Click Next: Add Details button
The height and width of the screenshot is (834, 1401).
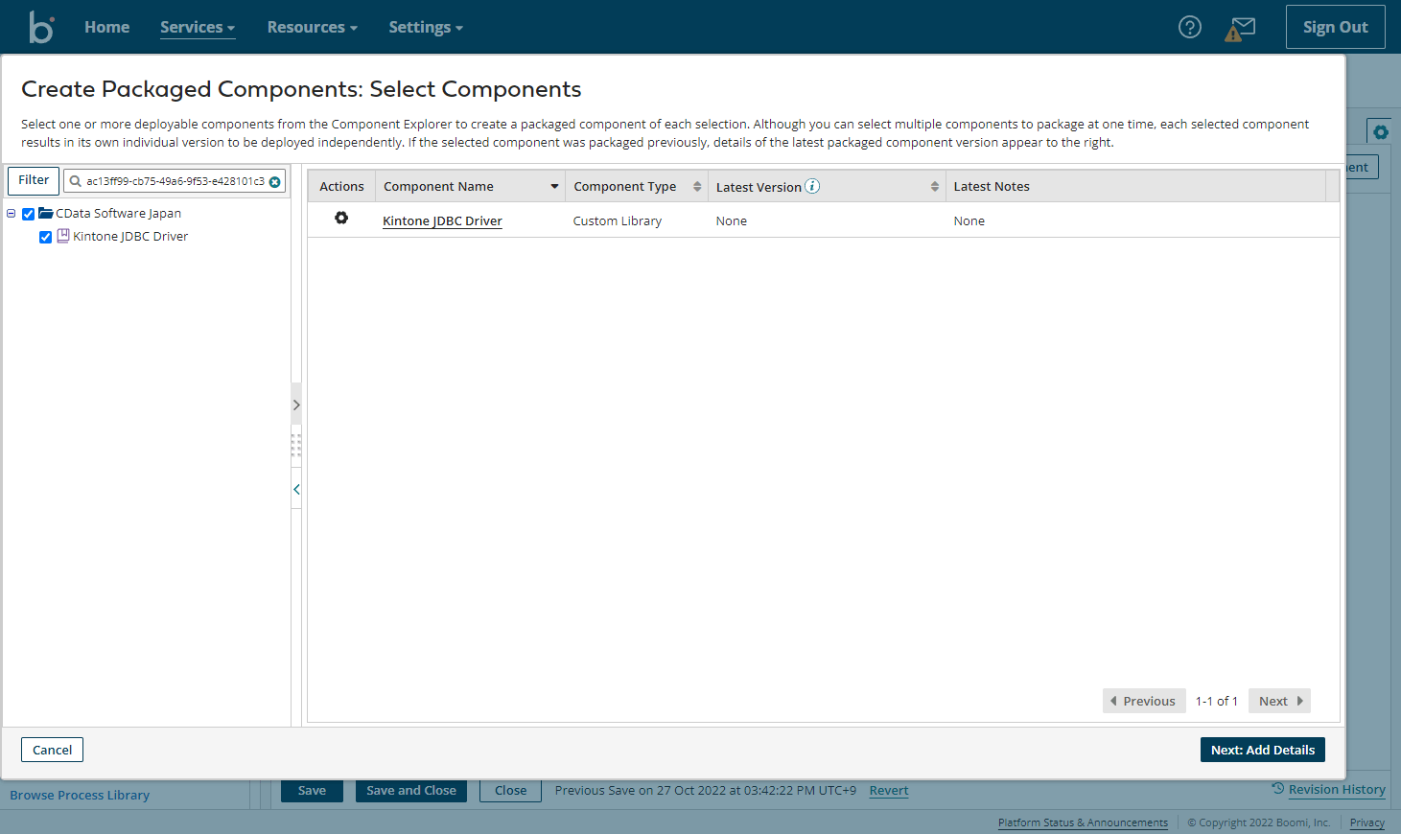[1262, 750]
